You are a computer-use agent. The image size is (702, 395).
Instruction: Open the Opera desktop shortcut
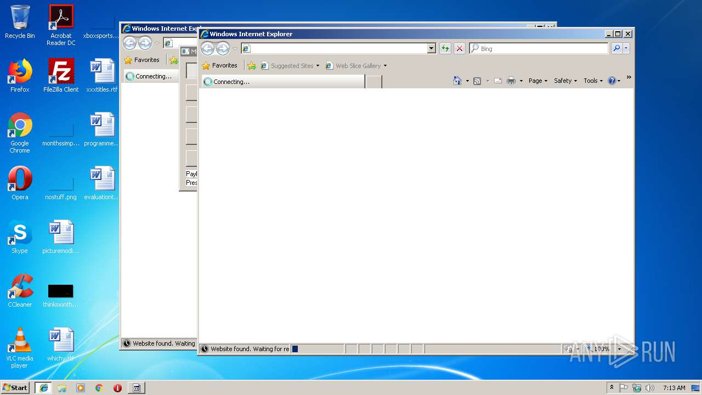click(x=20, y=184)
